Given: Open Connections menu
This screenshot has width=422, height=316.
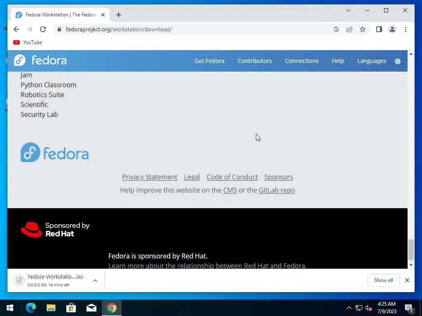Looking at the screenshot, I should 302,61.
